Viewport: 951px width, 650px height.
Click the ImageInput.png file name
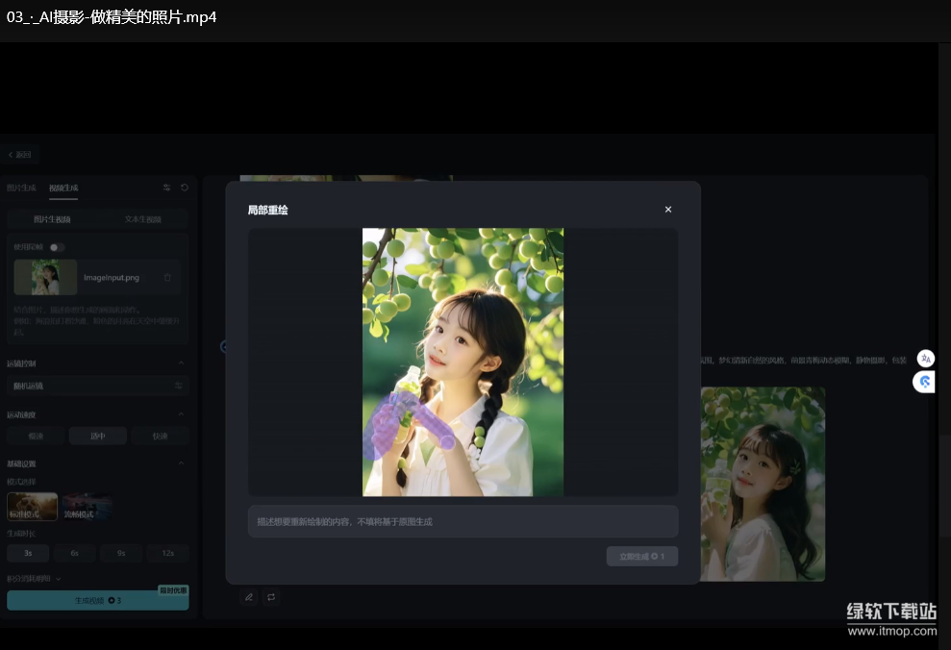coord(112,278)
